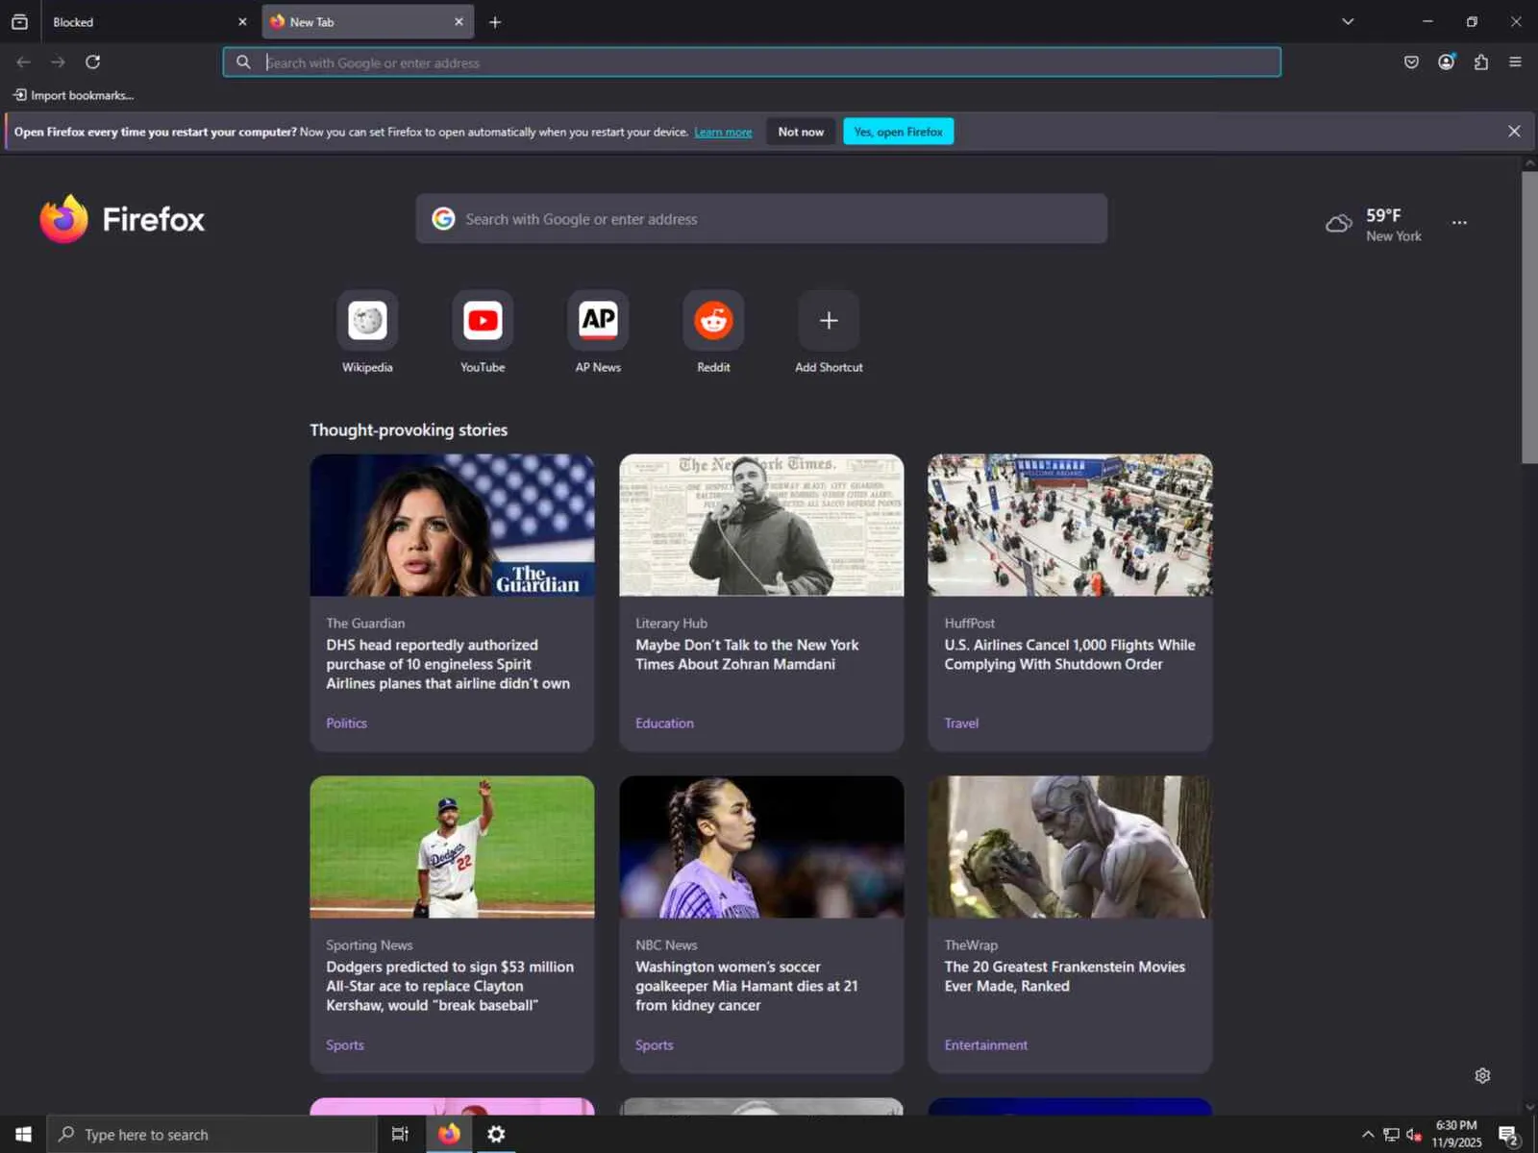Open the Windows Start menu
The image size is (1538, 1153).
click(x=23, y=1134)
